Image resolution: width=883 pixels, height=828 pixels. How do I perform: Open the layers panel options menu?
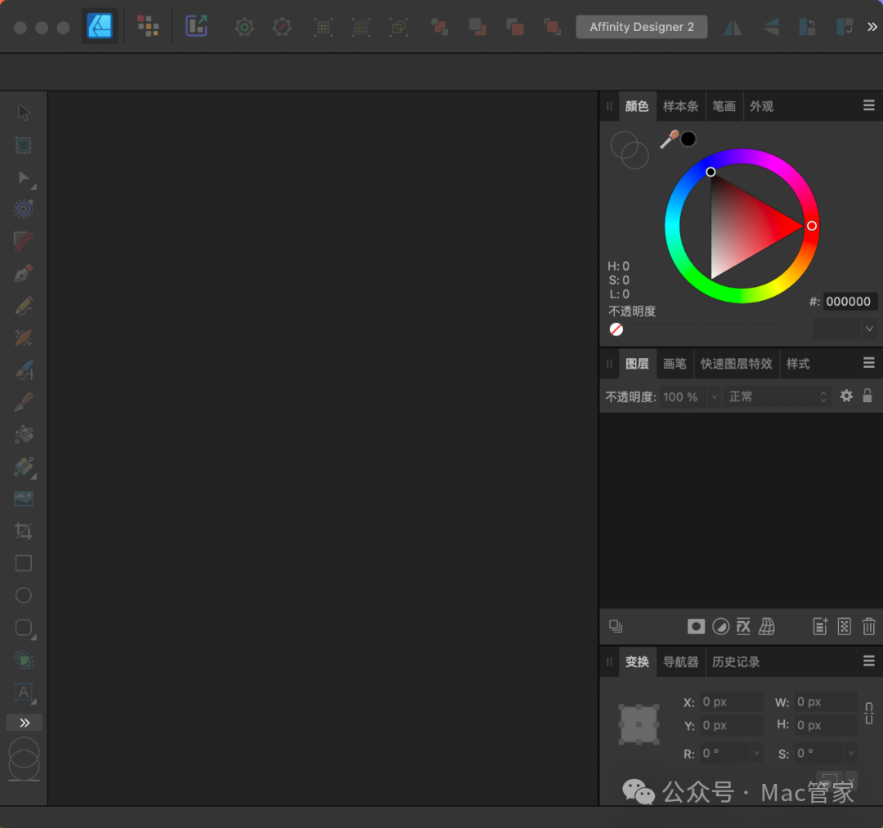point(869,362)
